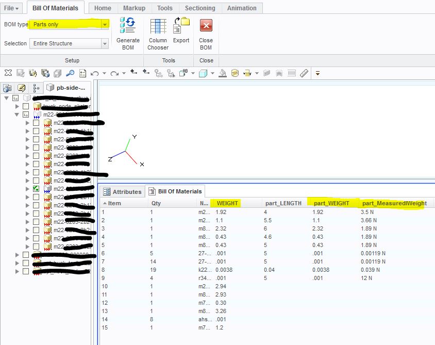Screen dimensions: 435x345
Task: Click the red Close BOM icon
Action: click(206, 26)
